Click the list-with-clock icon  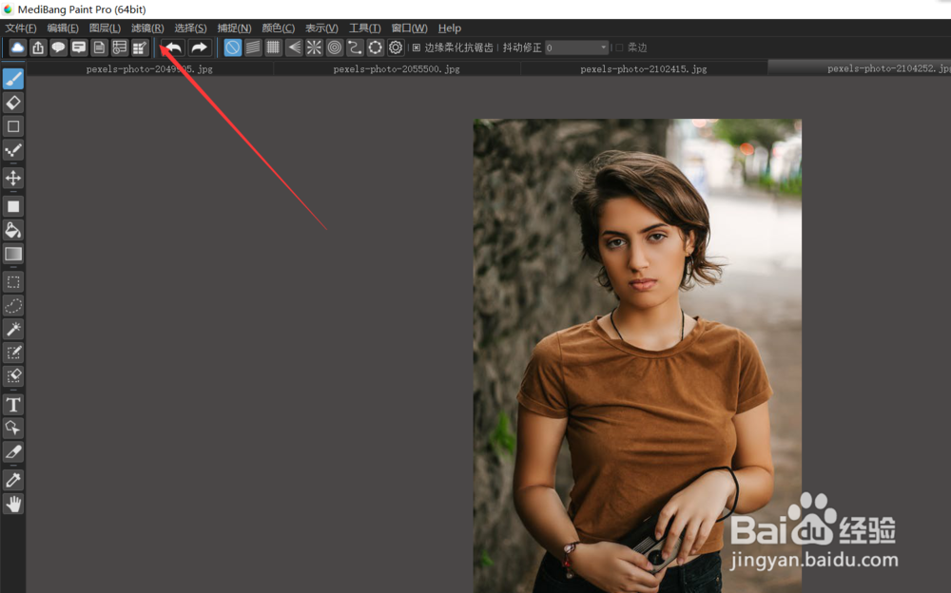pos(120,48)
